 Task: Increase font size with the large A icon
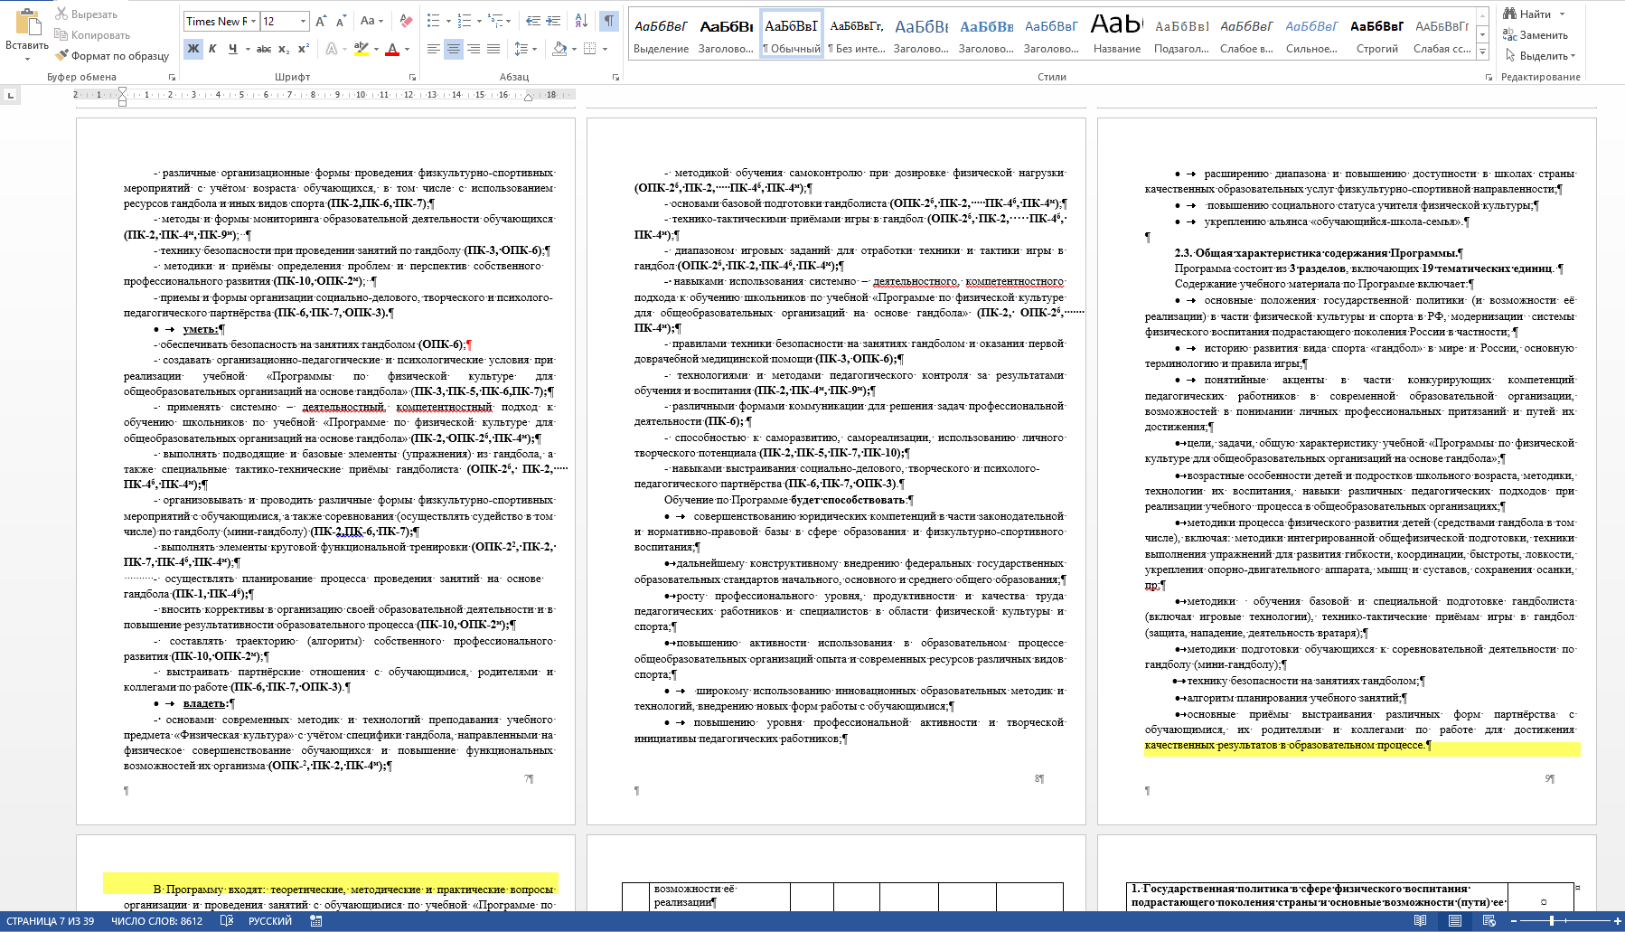click(323, 21)
